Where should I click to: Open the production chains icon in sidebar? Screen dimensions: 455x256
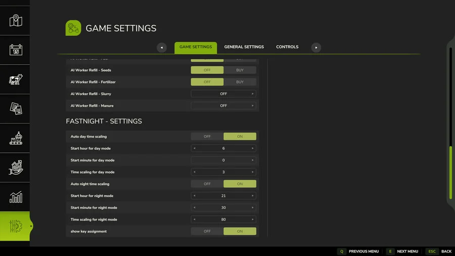pyautogui.click(x=16, y=138)
